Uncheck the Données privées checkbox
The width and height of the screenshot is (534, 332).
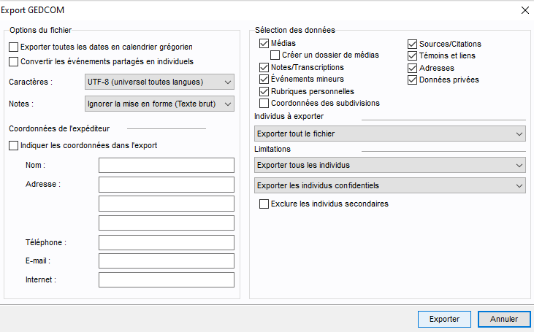413,80
